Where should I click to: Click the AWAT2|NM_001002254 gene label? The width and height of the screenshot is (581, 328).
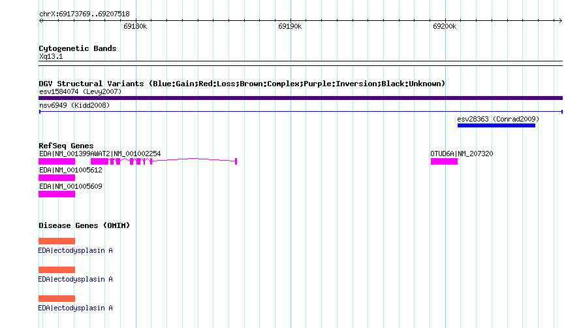[125, 154]
